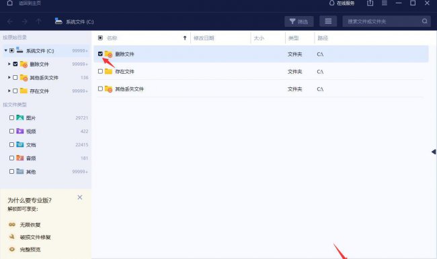Click the 其他 other-files type icon
Viewport: 437px width, 259px height.
(x=19, y=171)
